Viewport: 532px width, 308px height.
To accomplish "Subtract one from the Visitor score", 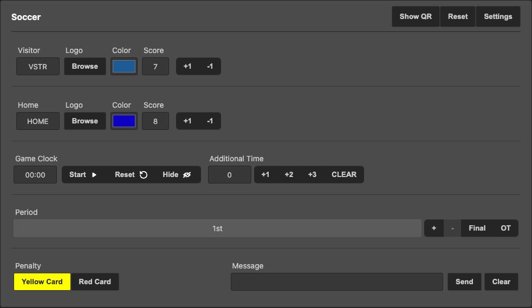I will [210, 67].
